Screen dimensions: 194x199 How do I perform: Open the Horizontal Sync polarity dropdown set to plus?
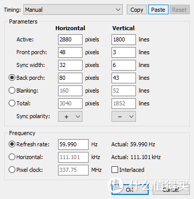point(70,117)
